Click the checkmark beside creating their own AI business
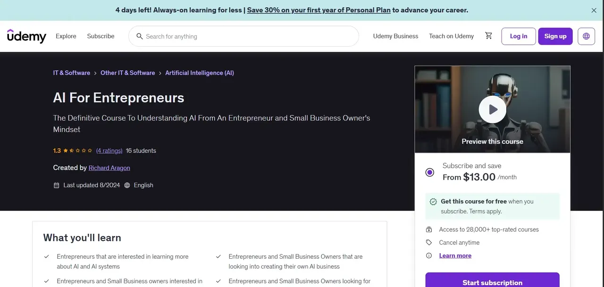This screenshot has width=604, height=287. (x=218, y=257)
